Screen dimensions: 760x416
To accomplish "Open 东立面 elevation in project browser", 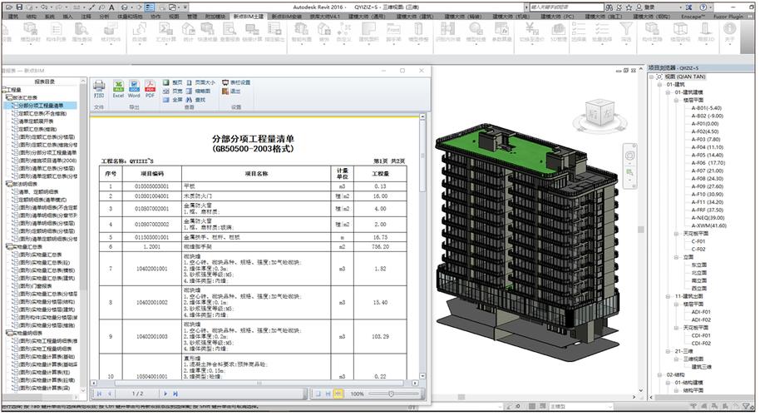I will coord(699,265).
